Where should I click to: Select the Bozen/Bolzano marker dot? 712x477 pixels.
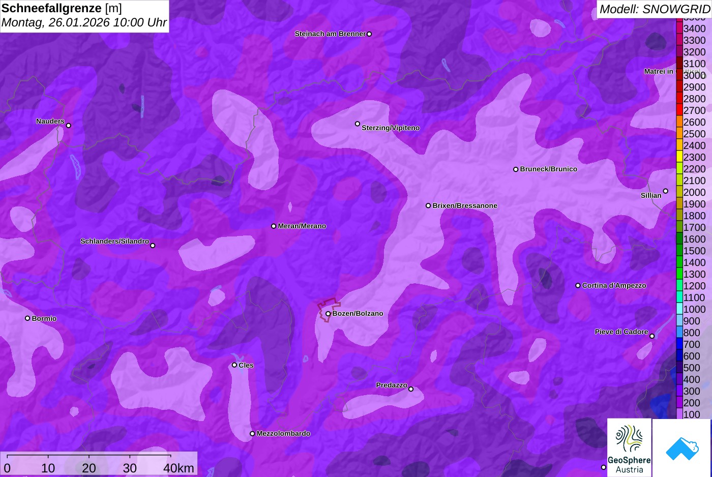click(328, 314)
